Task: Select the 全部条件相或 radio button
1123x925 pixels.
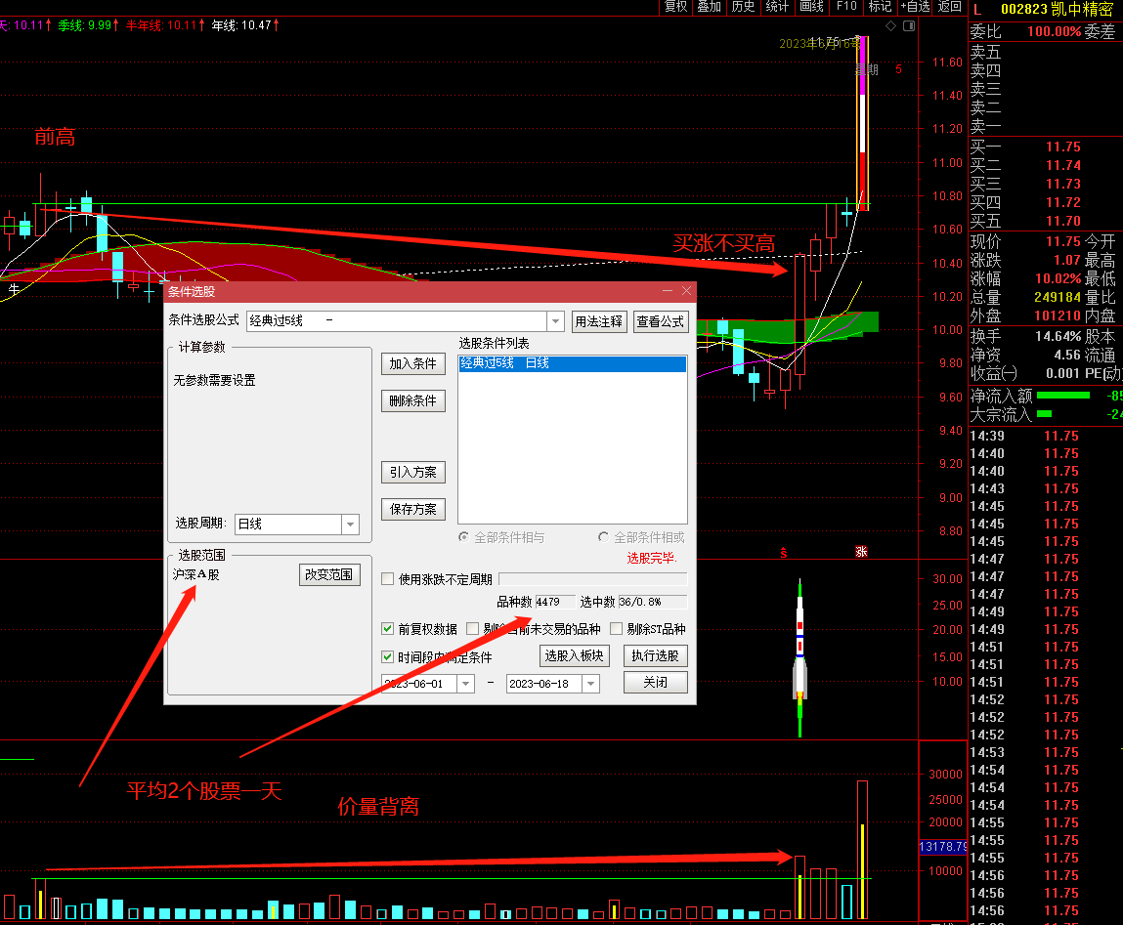Action: pyautogui.click(x=604, y=537)
